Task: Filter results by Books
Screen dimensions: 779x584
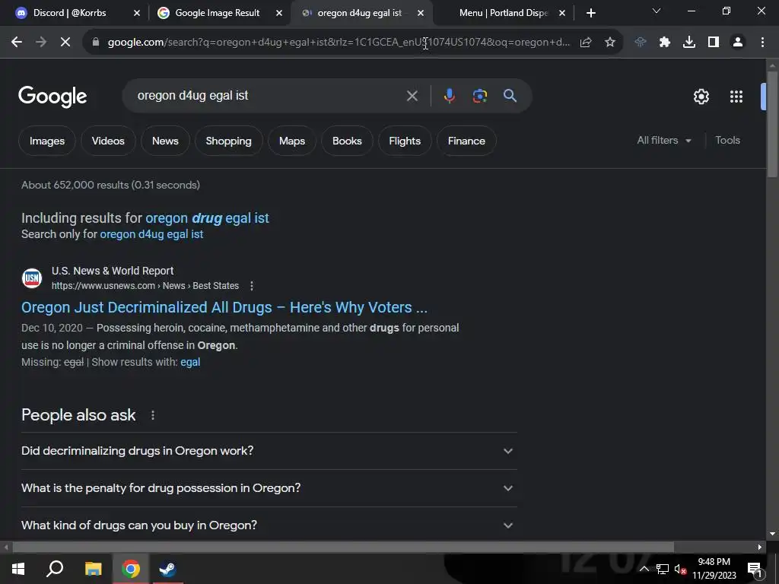Action: tap(347, 141)
